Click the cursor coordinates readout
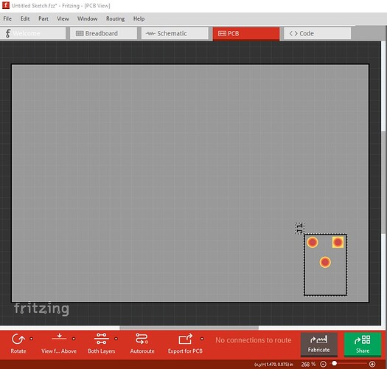The height and width of the screenshot is (369, 387). point(273,365)
